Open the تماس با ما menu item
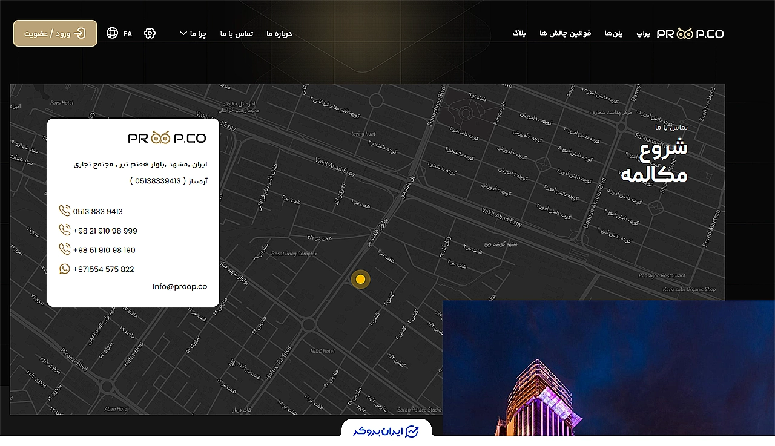Image resolution: width=775 pixels, height=446 pixels. pyautogui.click(x=237, y=33)
